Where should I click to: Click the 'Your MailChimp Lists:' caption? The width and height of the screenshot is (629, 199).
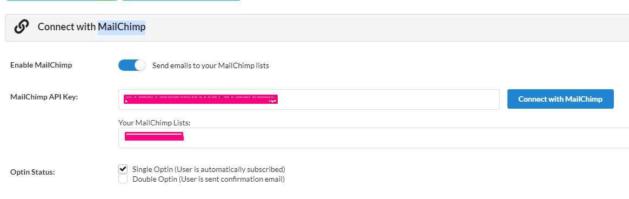pos(154,123)
